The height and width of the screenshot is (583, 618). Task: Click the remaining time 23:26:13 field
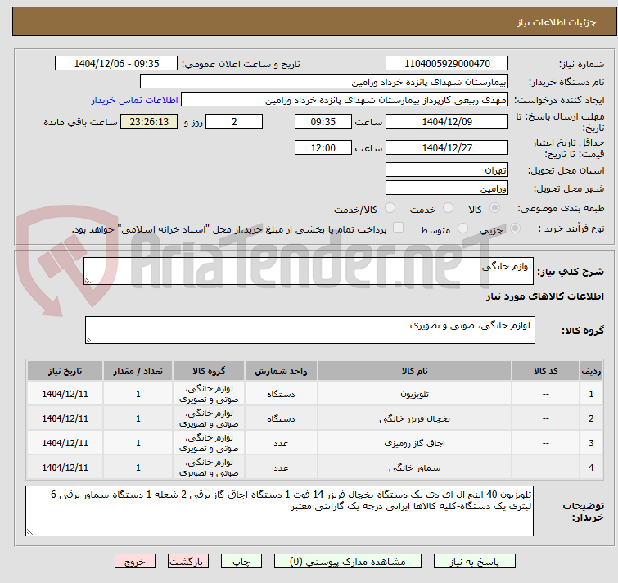pyautogui.click(x=149, y=121)
